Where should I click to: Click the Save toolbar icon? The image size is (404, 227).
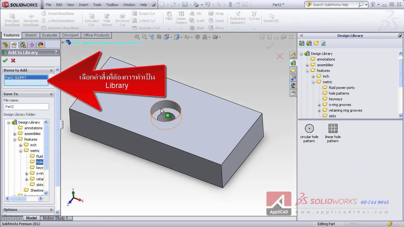coord(185,4)
